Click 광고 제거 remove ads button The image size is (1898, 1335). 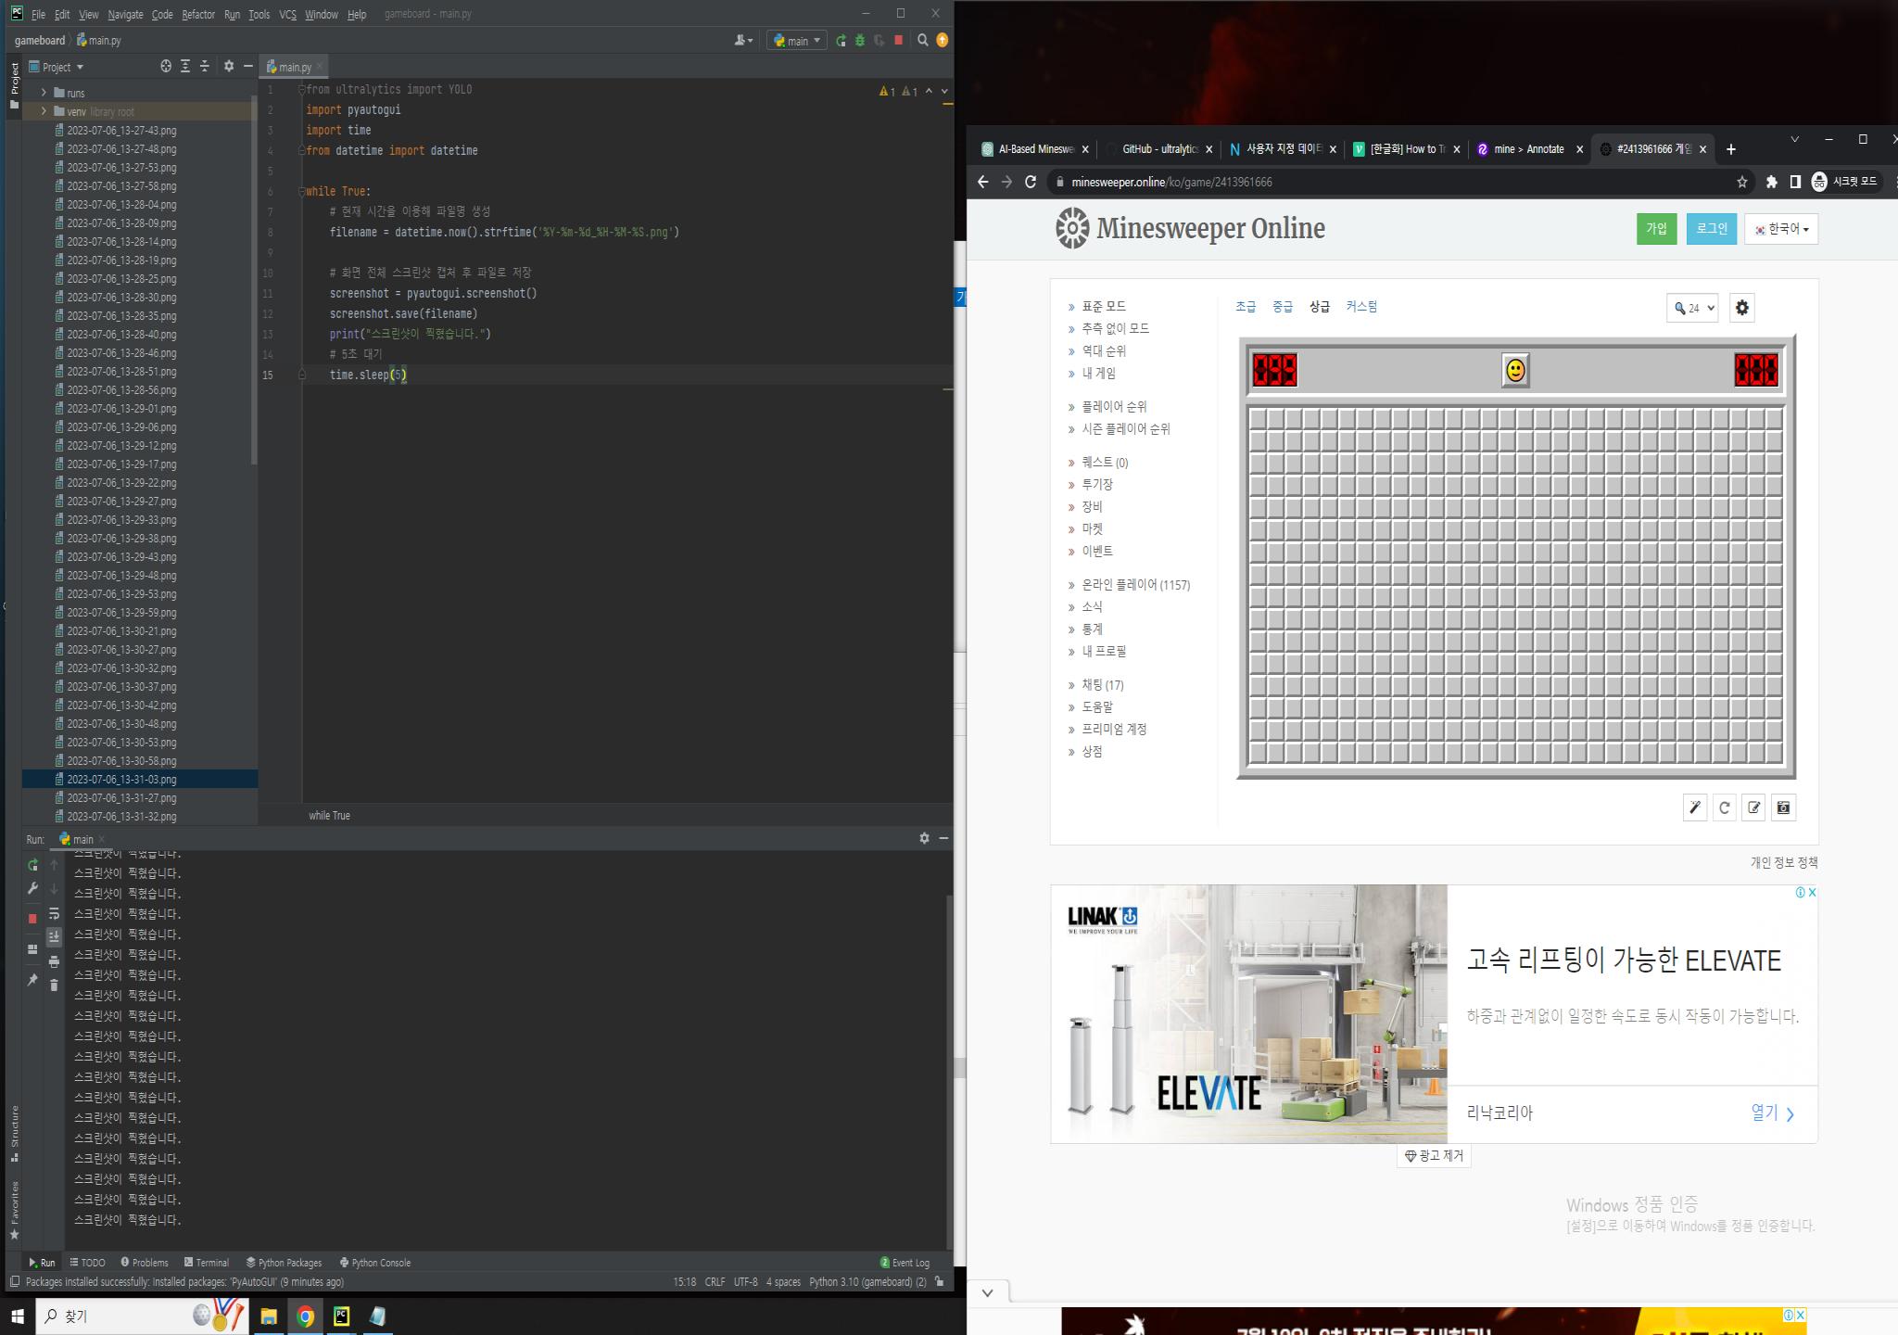pos(1434,1156)
